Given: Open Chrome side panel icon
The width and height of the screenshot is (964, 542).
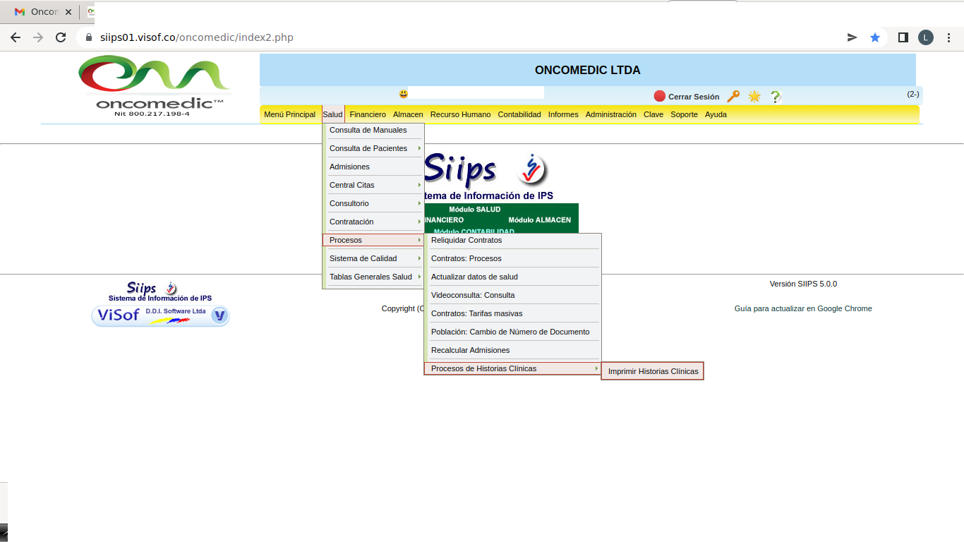Looking at the screenshot, I should pyautogui.click(x=903, y=37).
